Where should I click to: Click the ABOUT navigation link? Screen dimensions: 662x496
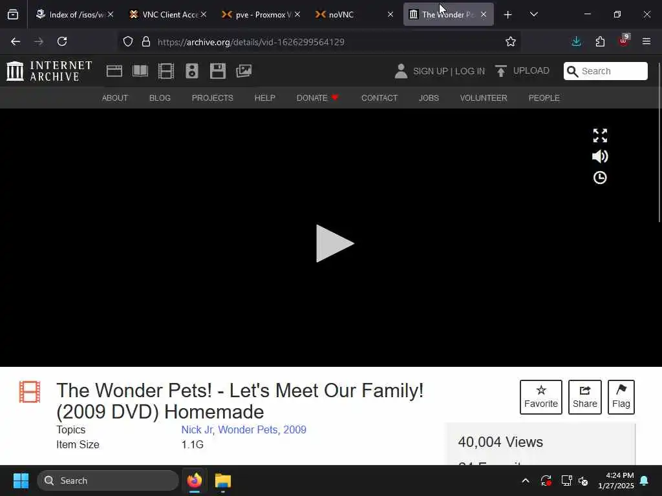pyautogui.click(x=115, y=98)
